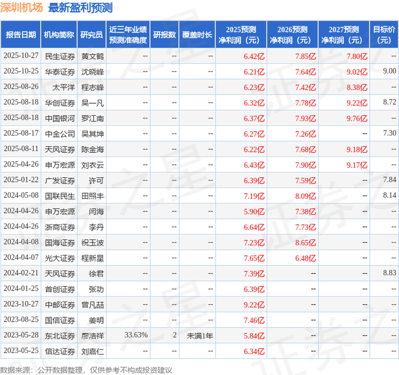Select target price 8.72

click(x=389, y=102)
